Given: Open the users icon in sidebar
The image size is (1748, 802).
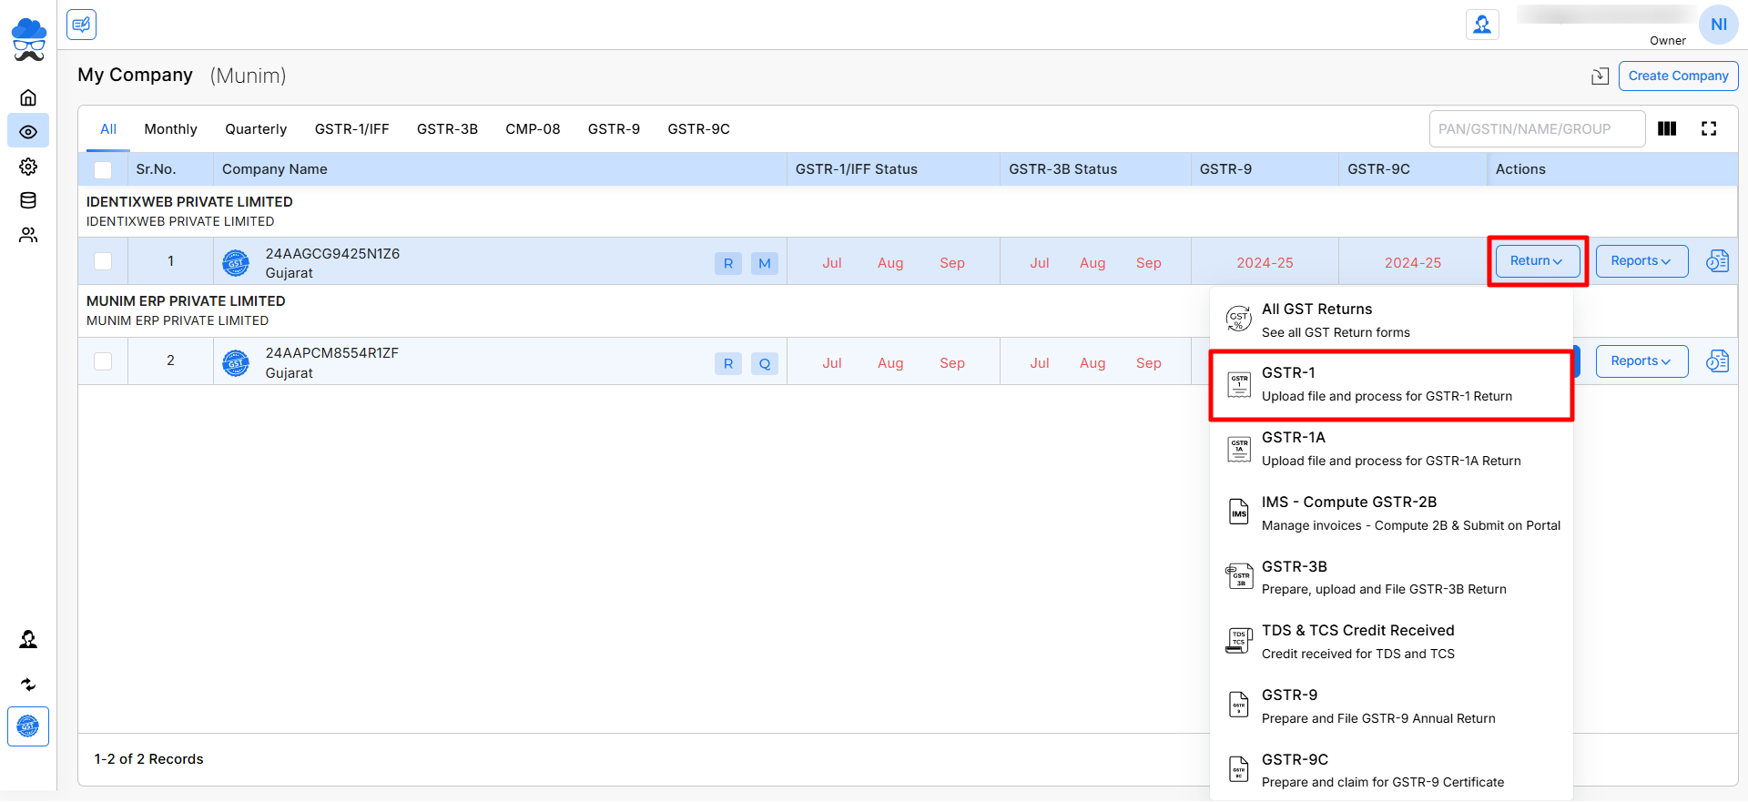Looking at the screenshot, I should 28,235.
